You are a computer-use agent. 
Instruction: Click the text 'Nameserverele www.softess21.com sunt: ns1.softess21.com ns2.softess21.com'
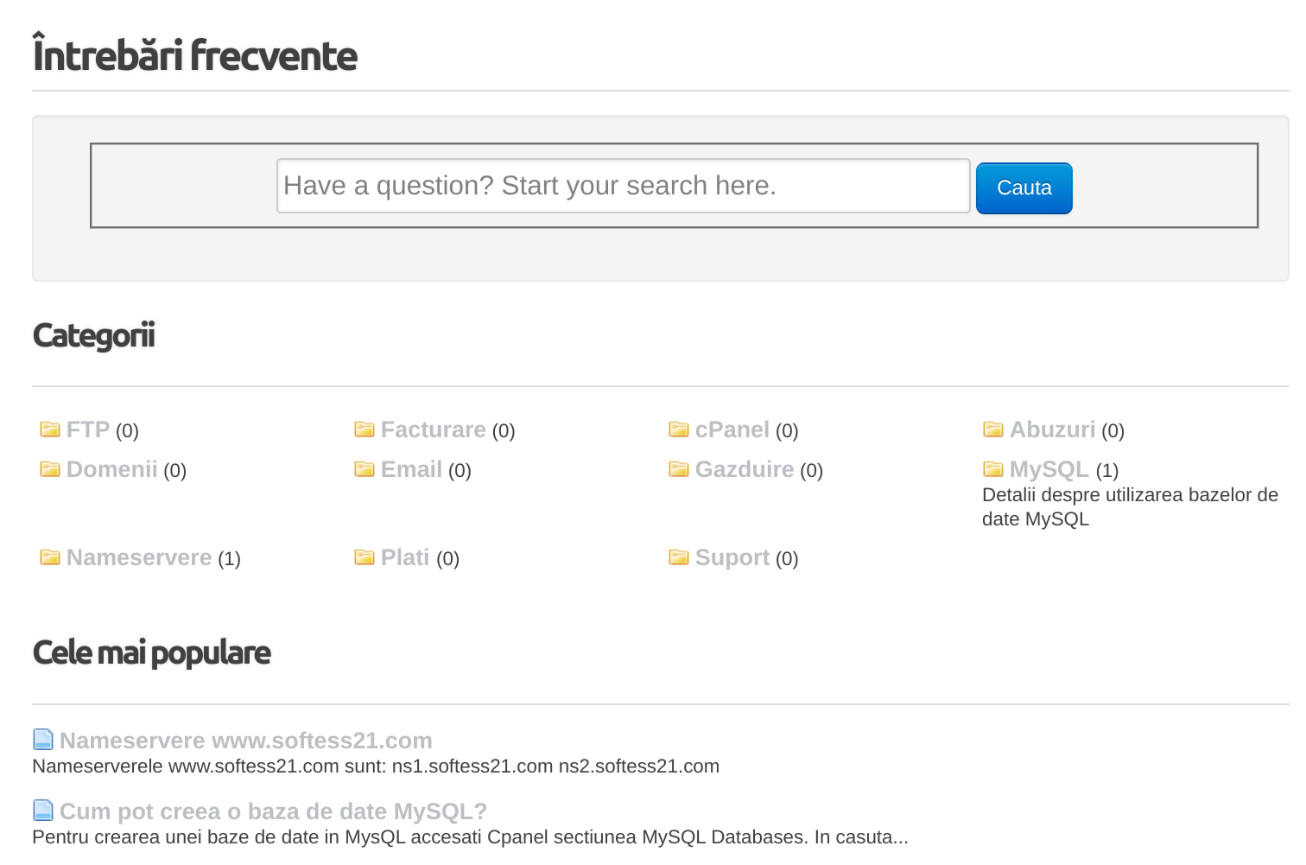[376, 766]
